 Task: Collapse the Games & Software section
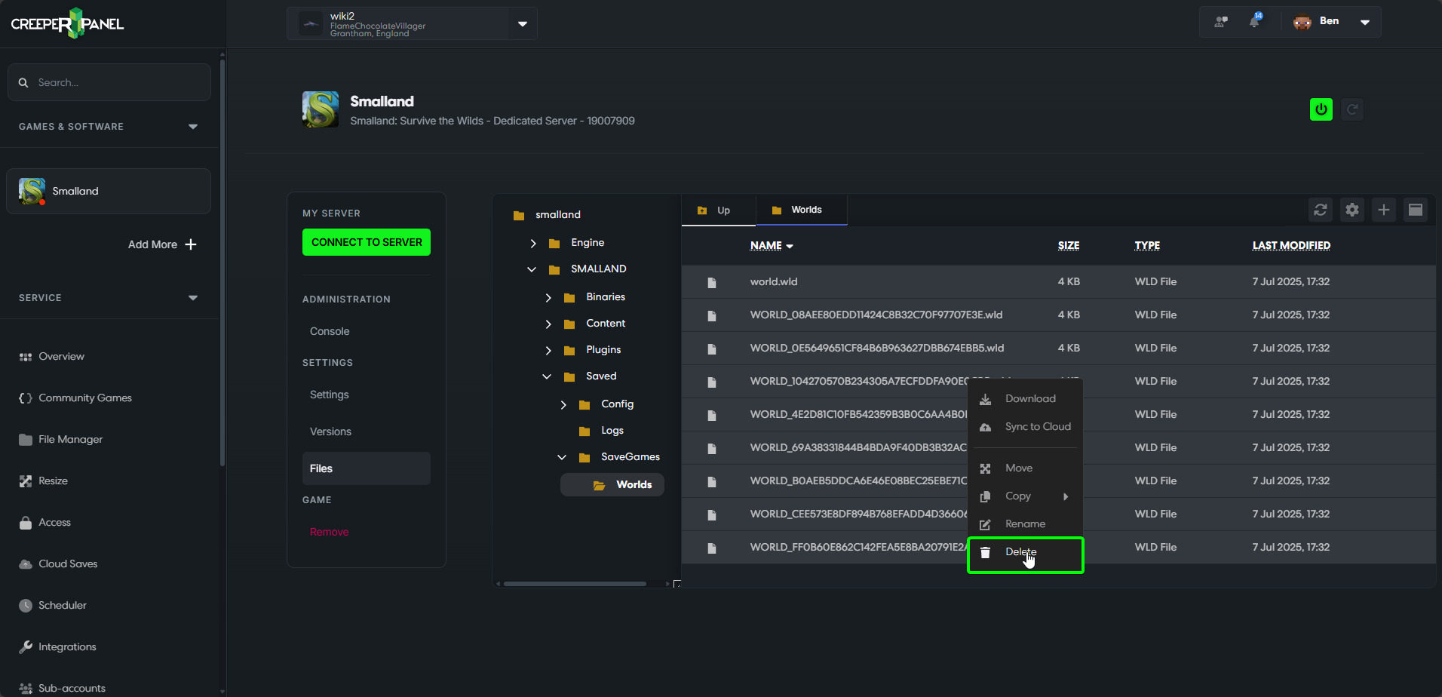193,127
